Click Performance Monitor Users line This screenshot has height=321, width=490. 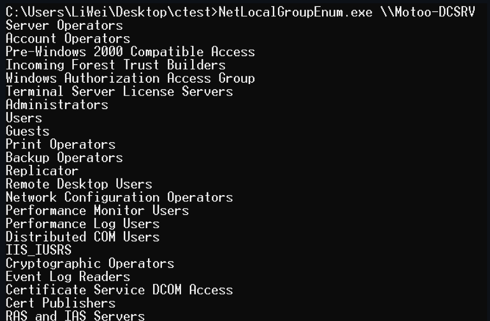coord(97,210)
